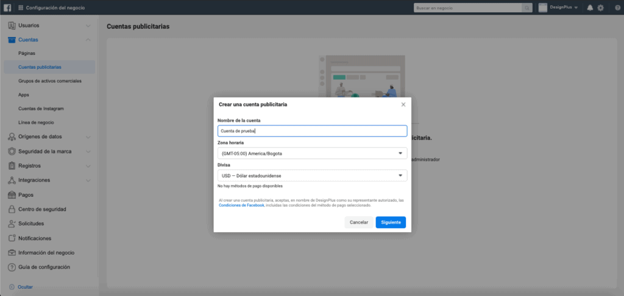Click the search magnifier icon
This screenshot has height=296, width=624.
[x=527, y=7]
